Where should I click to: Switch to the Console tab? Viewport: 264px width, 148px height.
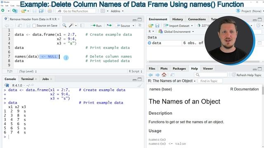[10, 79]
